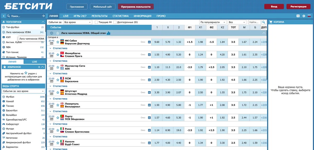Screen dimensions: 314x150
Task: Click the Вход login button
Action: tap(274, 7)
